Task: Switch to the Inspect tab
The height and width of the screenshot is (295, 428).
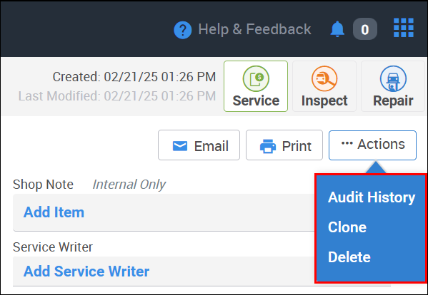Action: 324,86
